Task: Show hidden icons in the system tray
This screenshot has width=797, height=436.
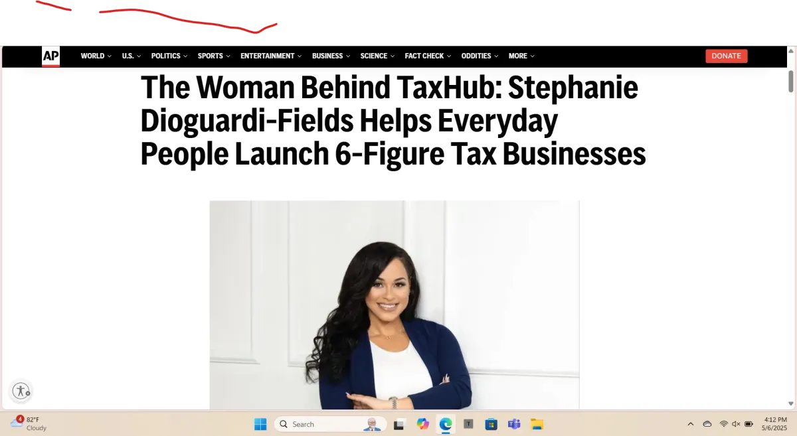Action: pos(690,424)
